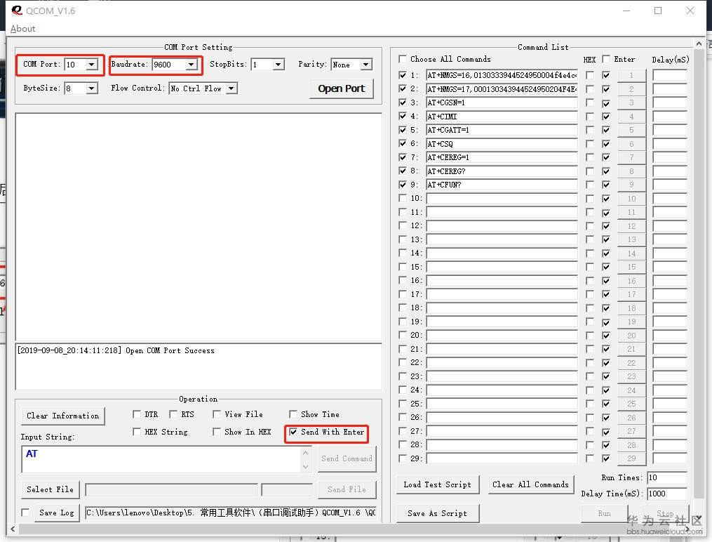Click the Send Command button

tap(347, 459)
